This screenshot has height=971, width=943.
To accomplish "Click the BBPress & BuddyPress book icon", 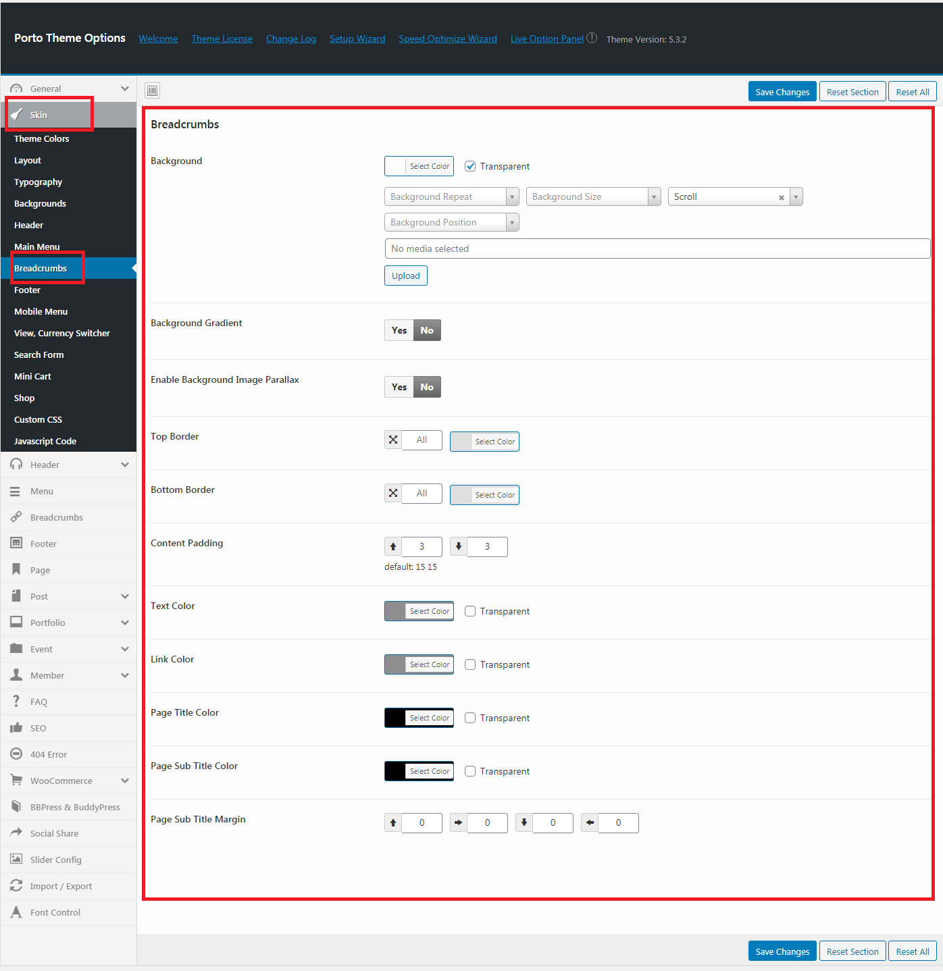I will click(16, 806).
